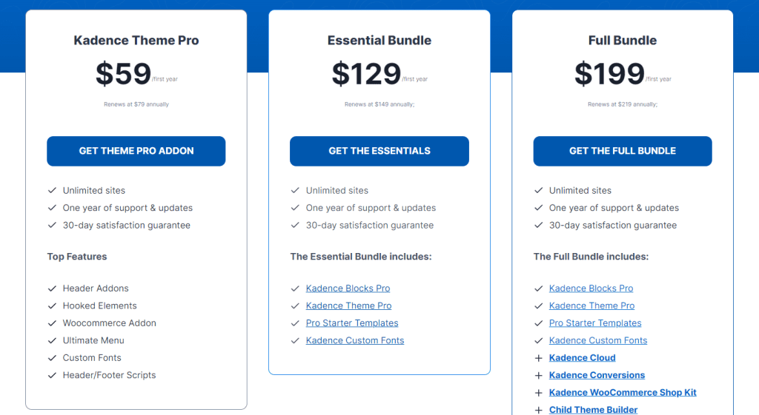
Task: Open Pro Starter Templates link in Full Bundle
Action: pyautogui.click(x=595, y=323)
